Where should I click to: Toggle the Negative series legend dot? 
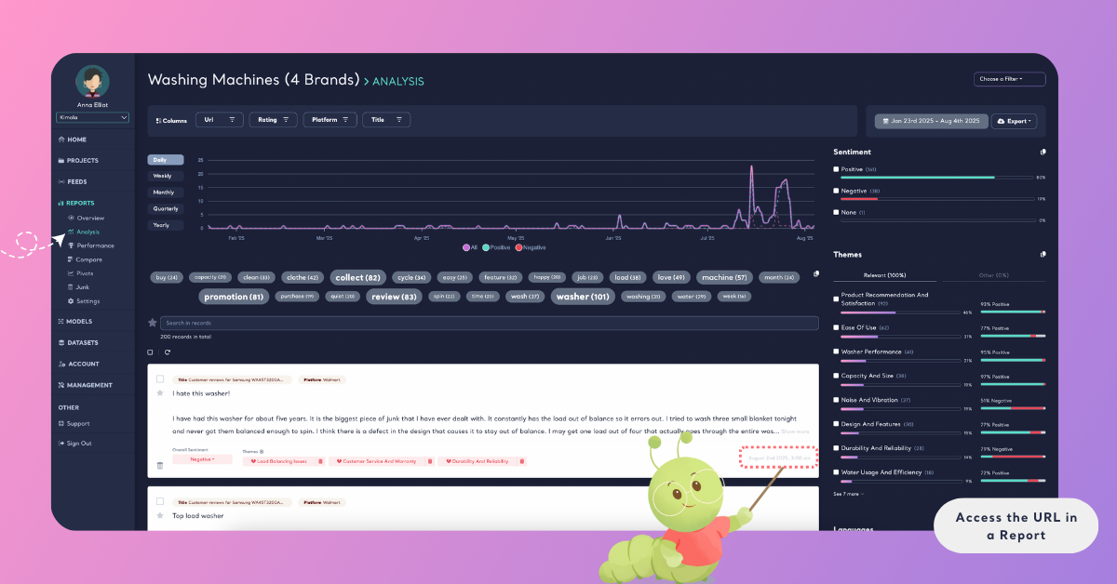[518, 247]
